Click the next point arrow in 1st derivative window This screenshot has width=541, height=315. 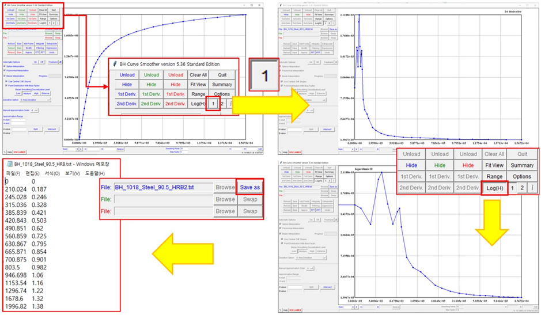[357, 149]
